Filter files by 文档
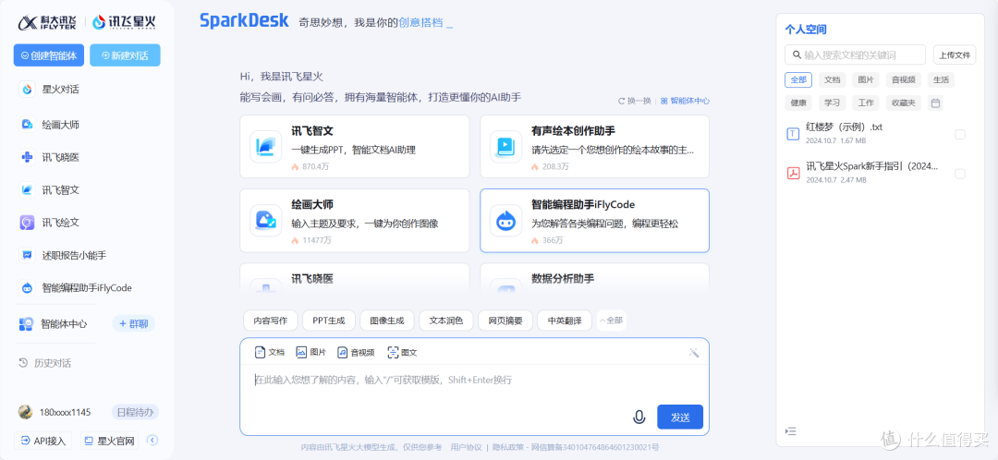Screen dimensions: 998x460 (x=832, y=79)
